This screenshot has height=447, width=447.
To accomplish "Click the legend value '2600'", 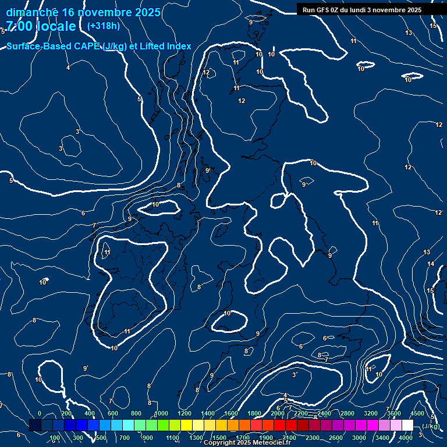I will pos(336,438).
